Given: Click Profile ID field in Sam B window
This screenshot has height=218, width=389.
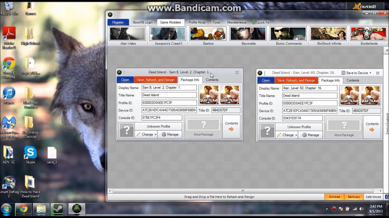Looking at the screenshot, I should pyautogui.click(x=169, y=103).
